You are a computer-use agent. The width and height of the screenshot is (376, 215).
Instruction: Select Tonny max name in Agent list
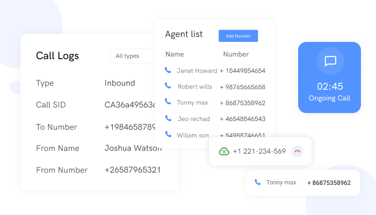192,103
